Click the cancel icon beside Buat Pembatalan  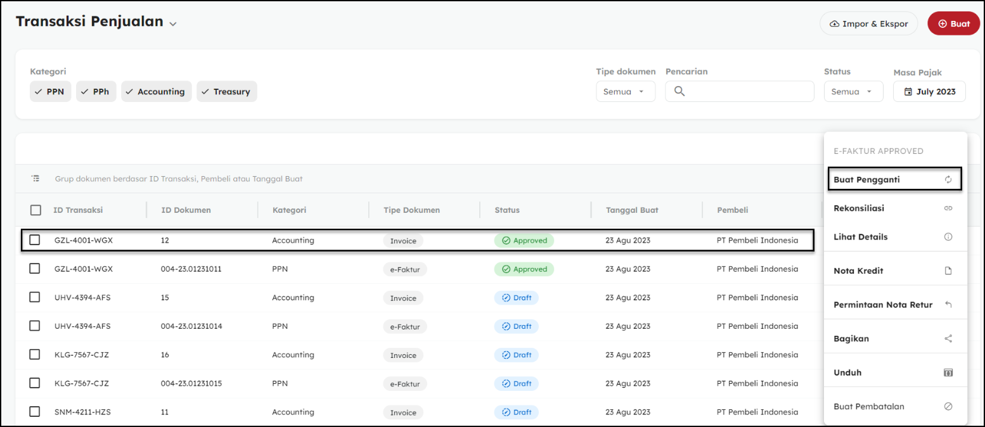pos(948,407)
